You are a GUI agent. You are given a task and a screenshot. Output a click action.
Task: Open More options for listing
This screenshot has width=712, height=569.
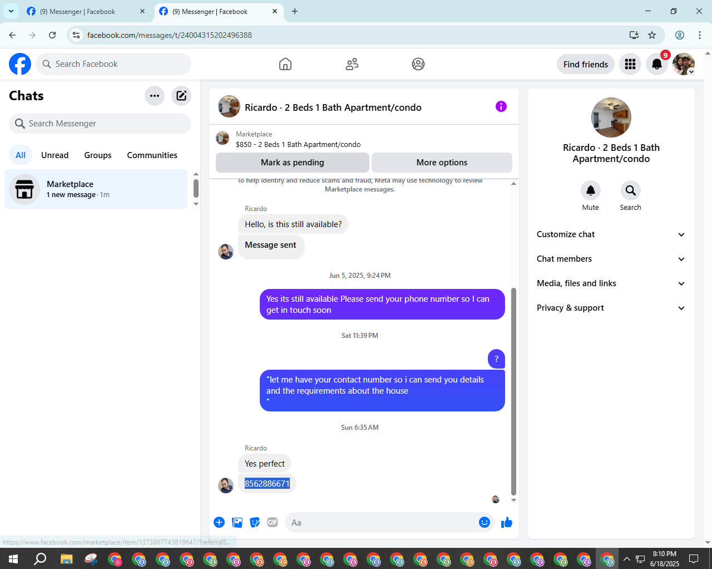(442, 163)
